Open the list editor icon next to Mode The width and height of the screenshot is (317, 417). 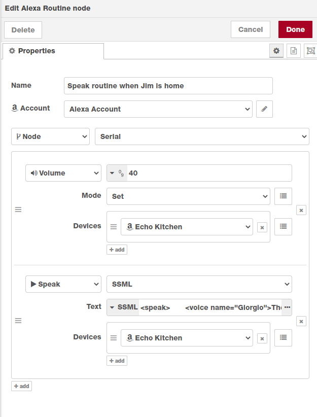pyautogui.click(x=283, y=196)
